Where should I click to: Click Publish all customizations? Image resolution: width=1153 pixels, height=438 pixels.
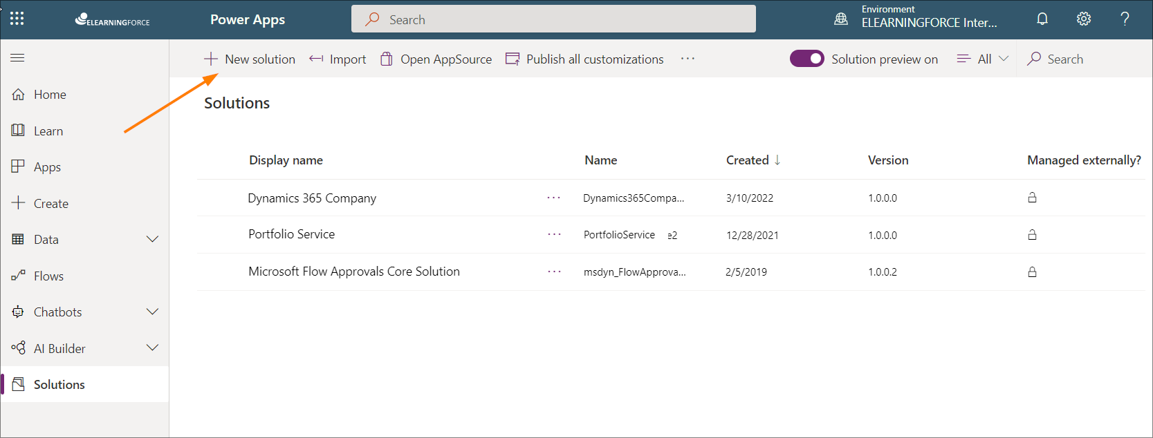point(584,59)
